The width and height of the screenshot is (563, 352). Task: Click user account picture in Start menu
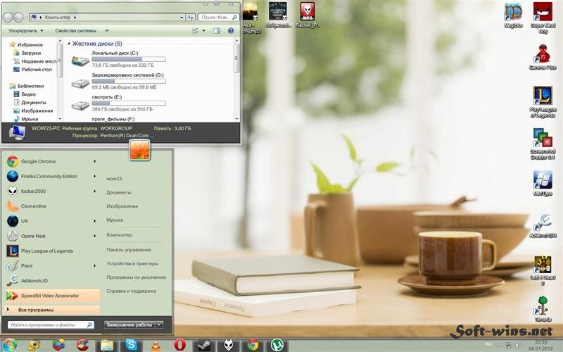[x=139, y=149]
